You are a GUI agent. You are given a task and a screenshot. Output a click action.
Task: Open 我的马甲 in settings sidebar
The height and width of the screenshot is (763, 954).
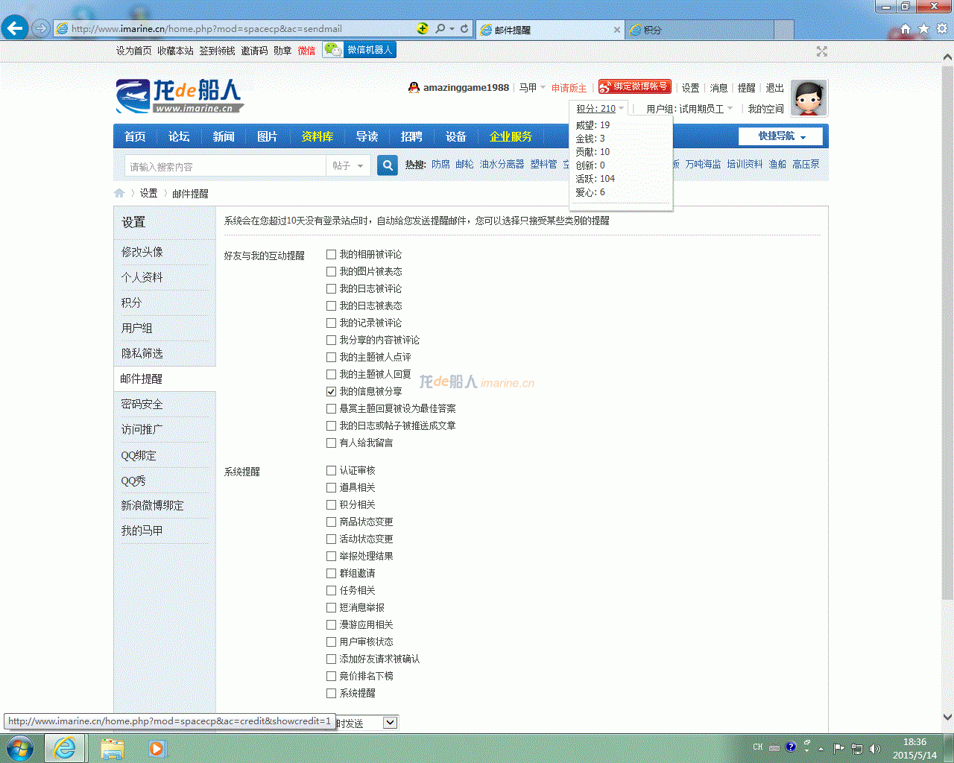click(x=142, y=531)
